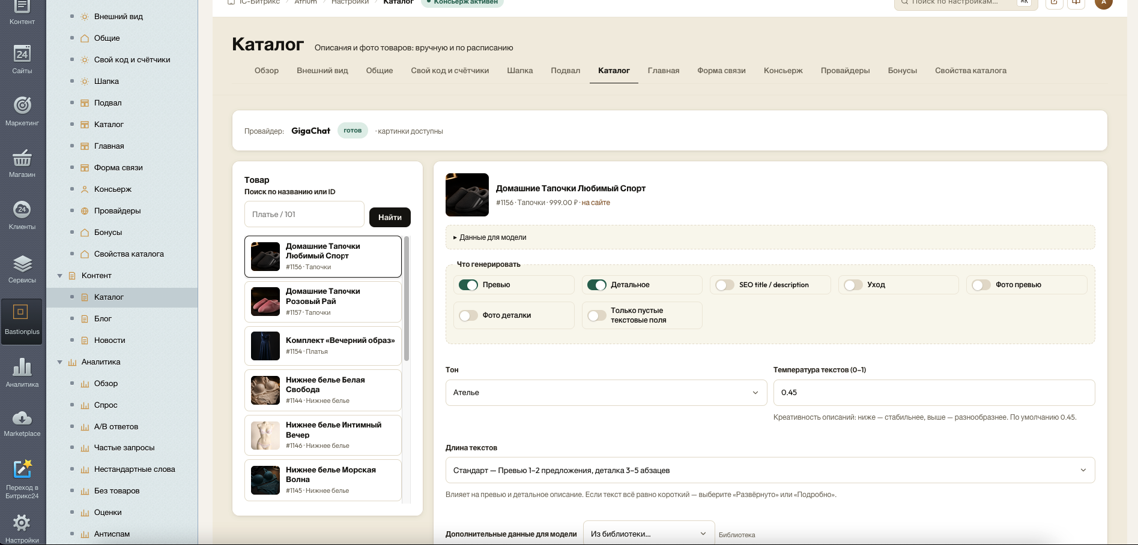Switch to the Обзор tab
1138x545 pixels.
(267, 71)
